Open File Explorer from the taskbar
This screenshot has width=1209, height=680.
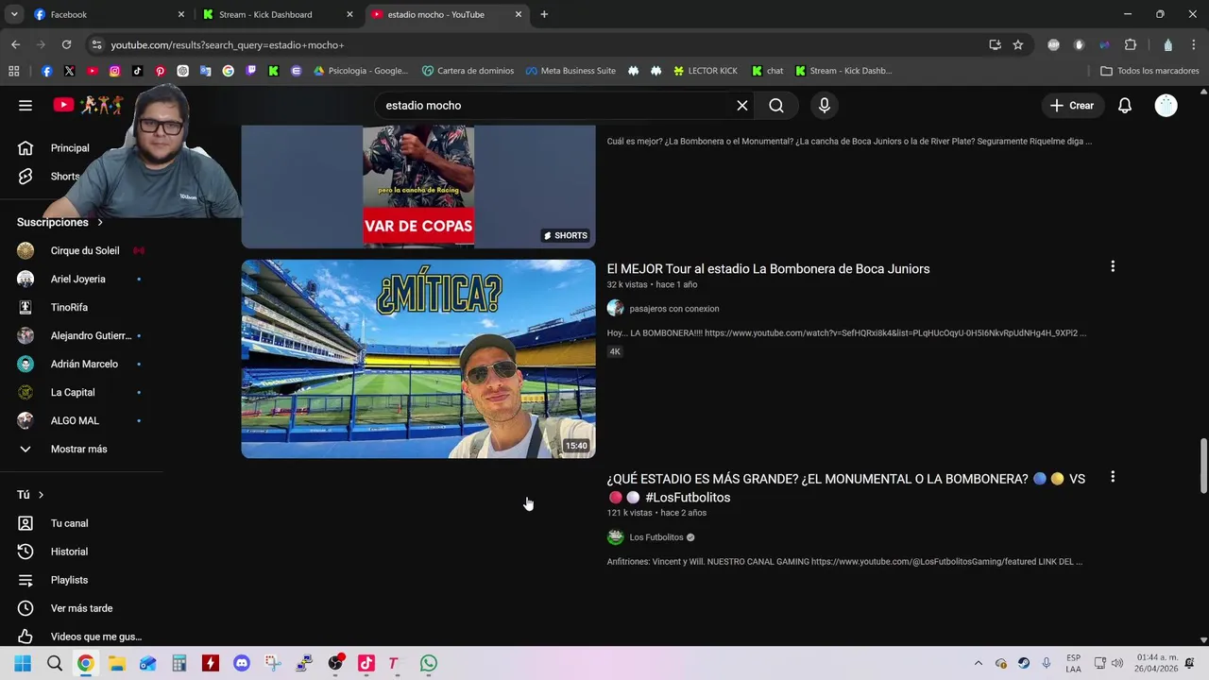pos(117,663)
